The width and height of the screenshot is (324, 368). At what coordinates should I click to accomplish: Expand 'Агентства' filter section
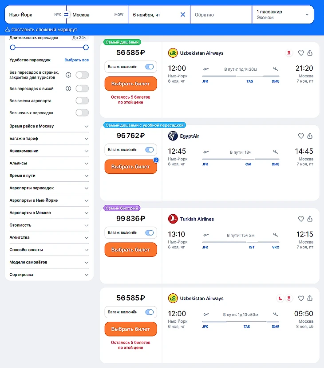click(49, 237)
